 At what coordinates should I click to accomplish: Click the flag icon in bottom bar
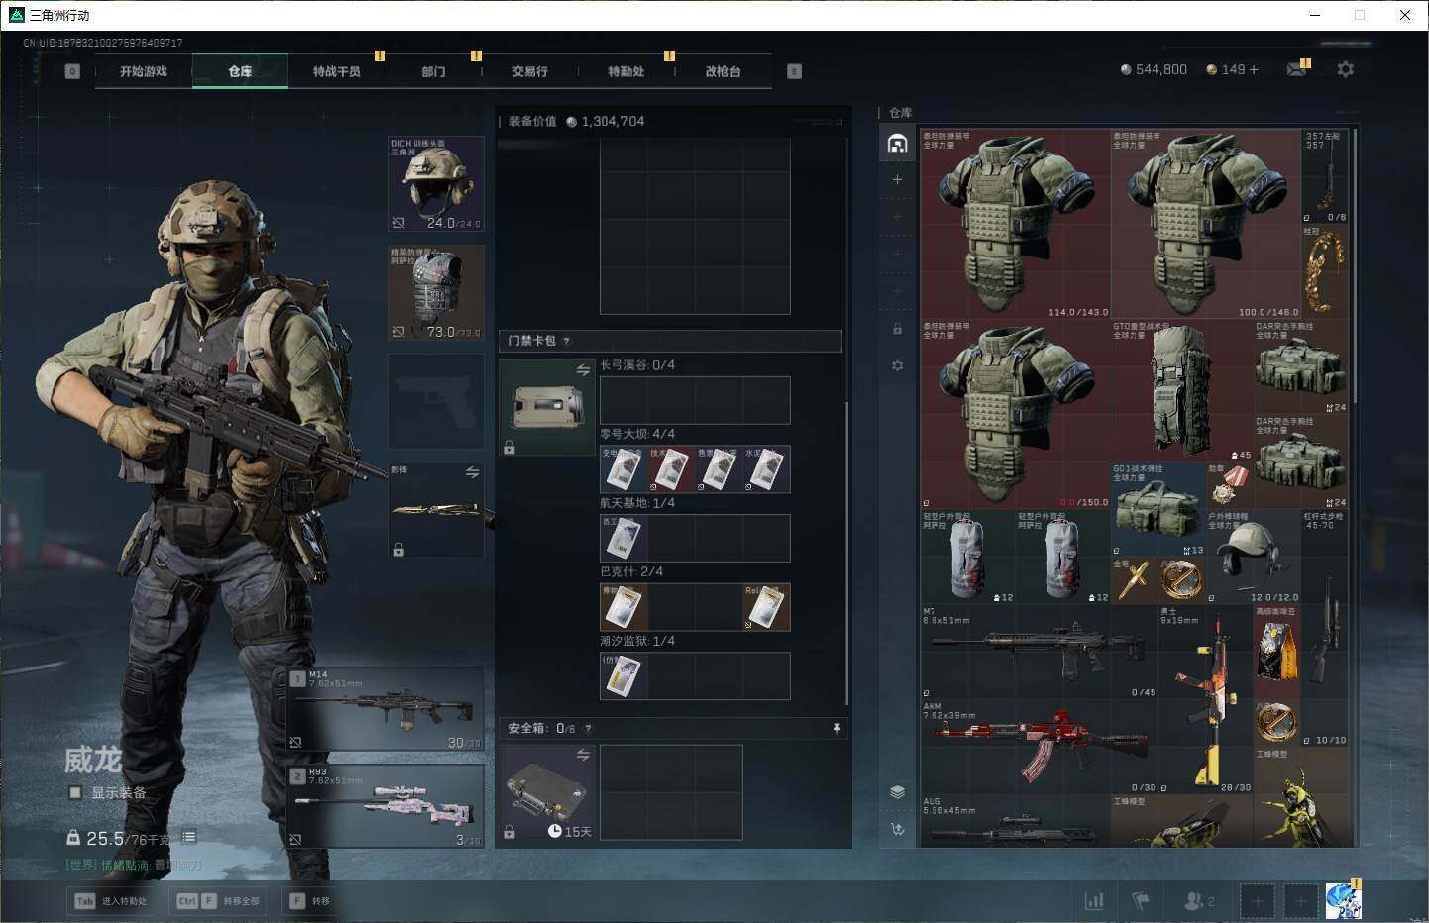tap(1141, 901)
